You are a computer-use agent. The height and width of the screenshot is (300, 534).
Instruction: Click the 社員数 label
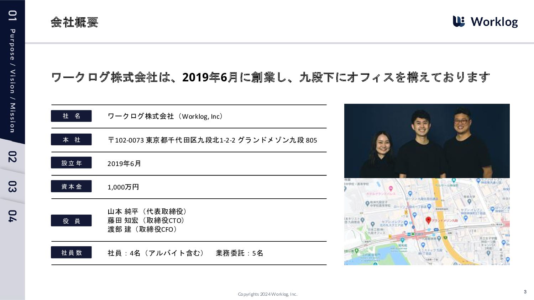[71, 252]
